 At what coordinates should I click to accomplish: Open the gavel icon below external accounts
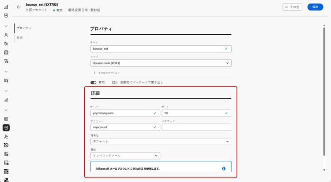click(x=6, y=137)
